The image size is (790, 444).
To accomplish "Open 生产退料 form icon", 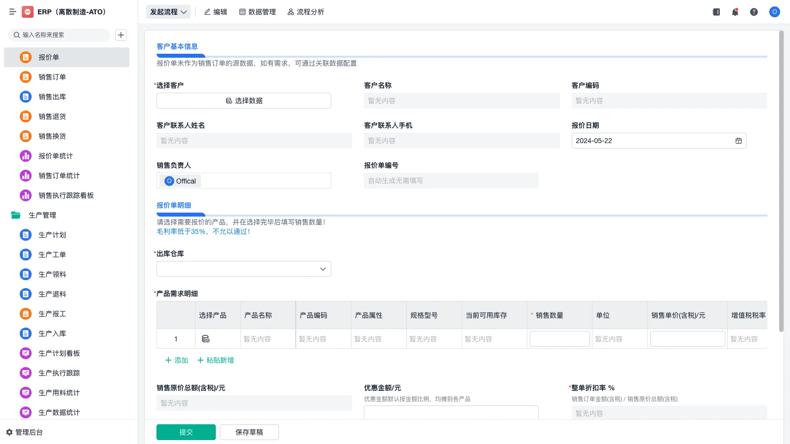I will [x=26, y=294].
